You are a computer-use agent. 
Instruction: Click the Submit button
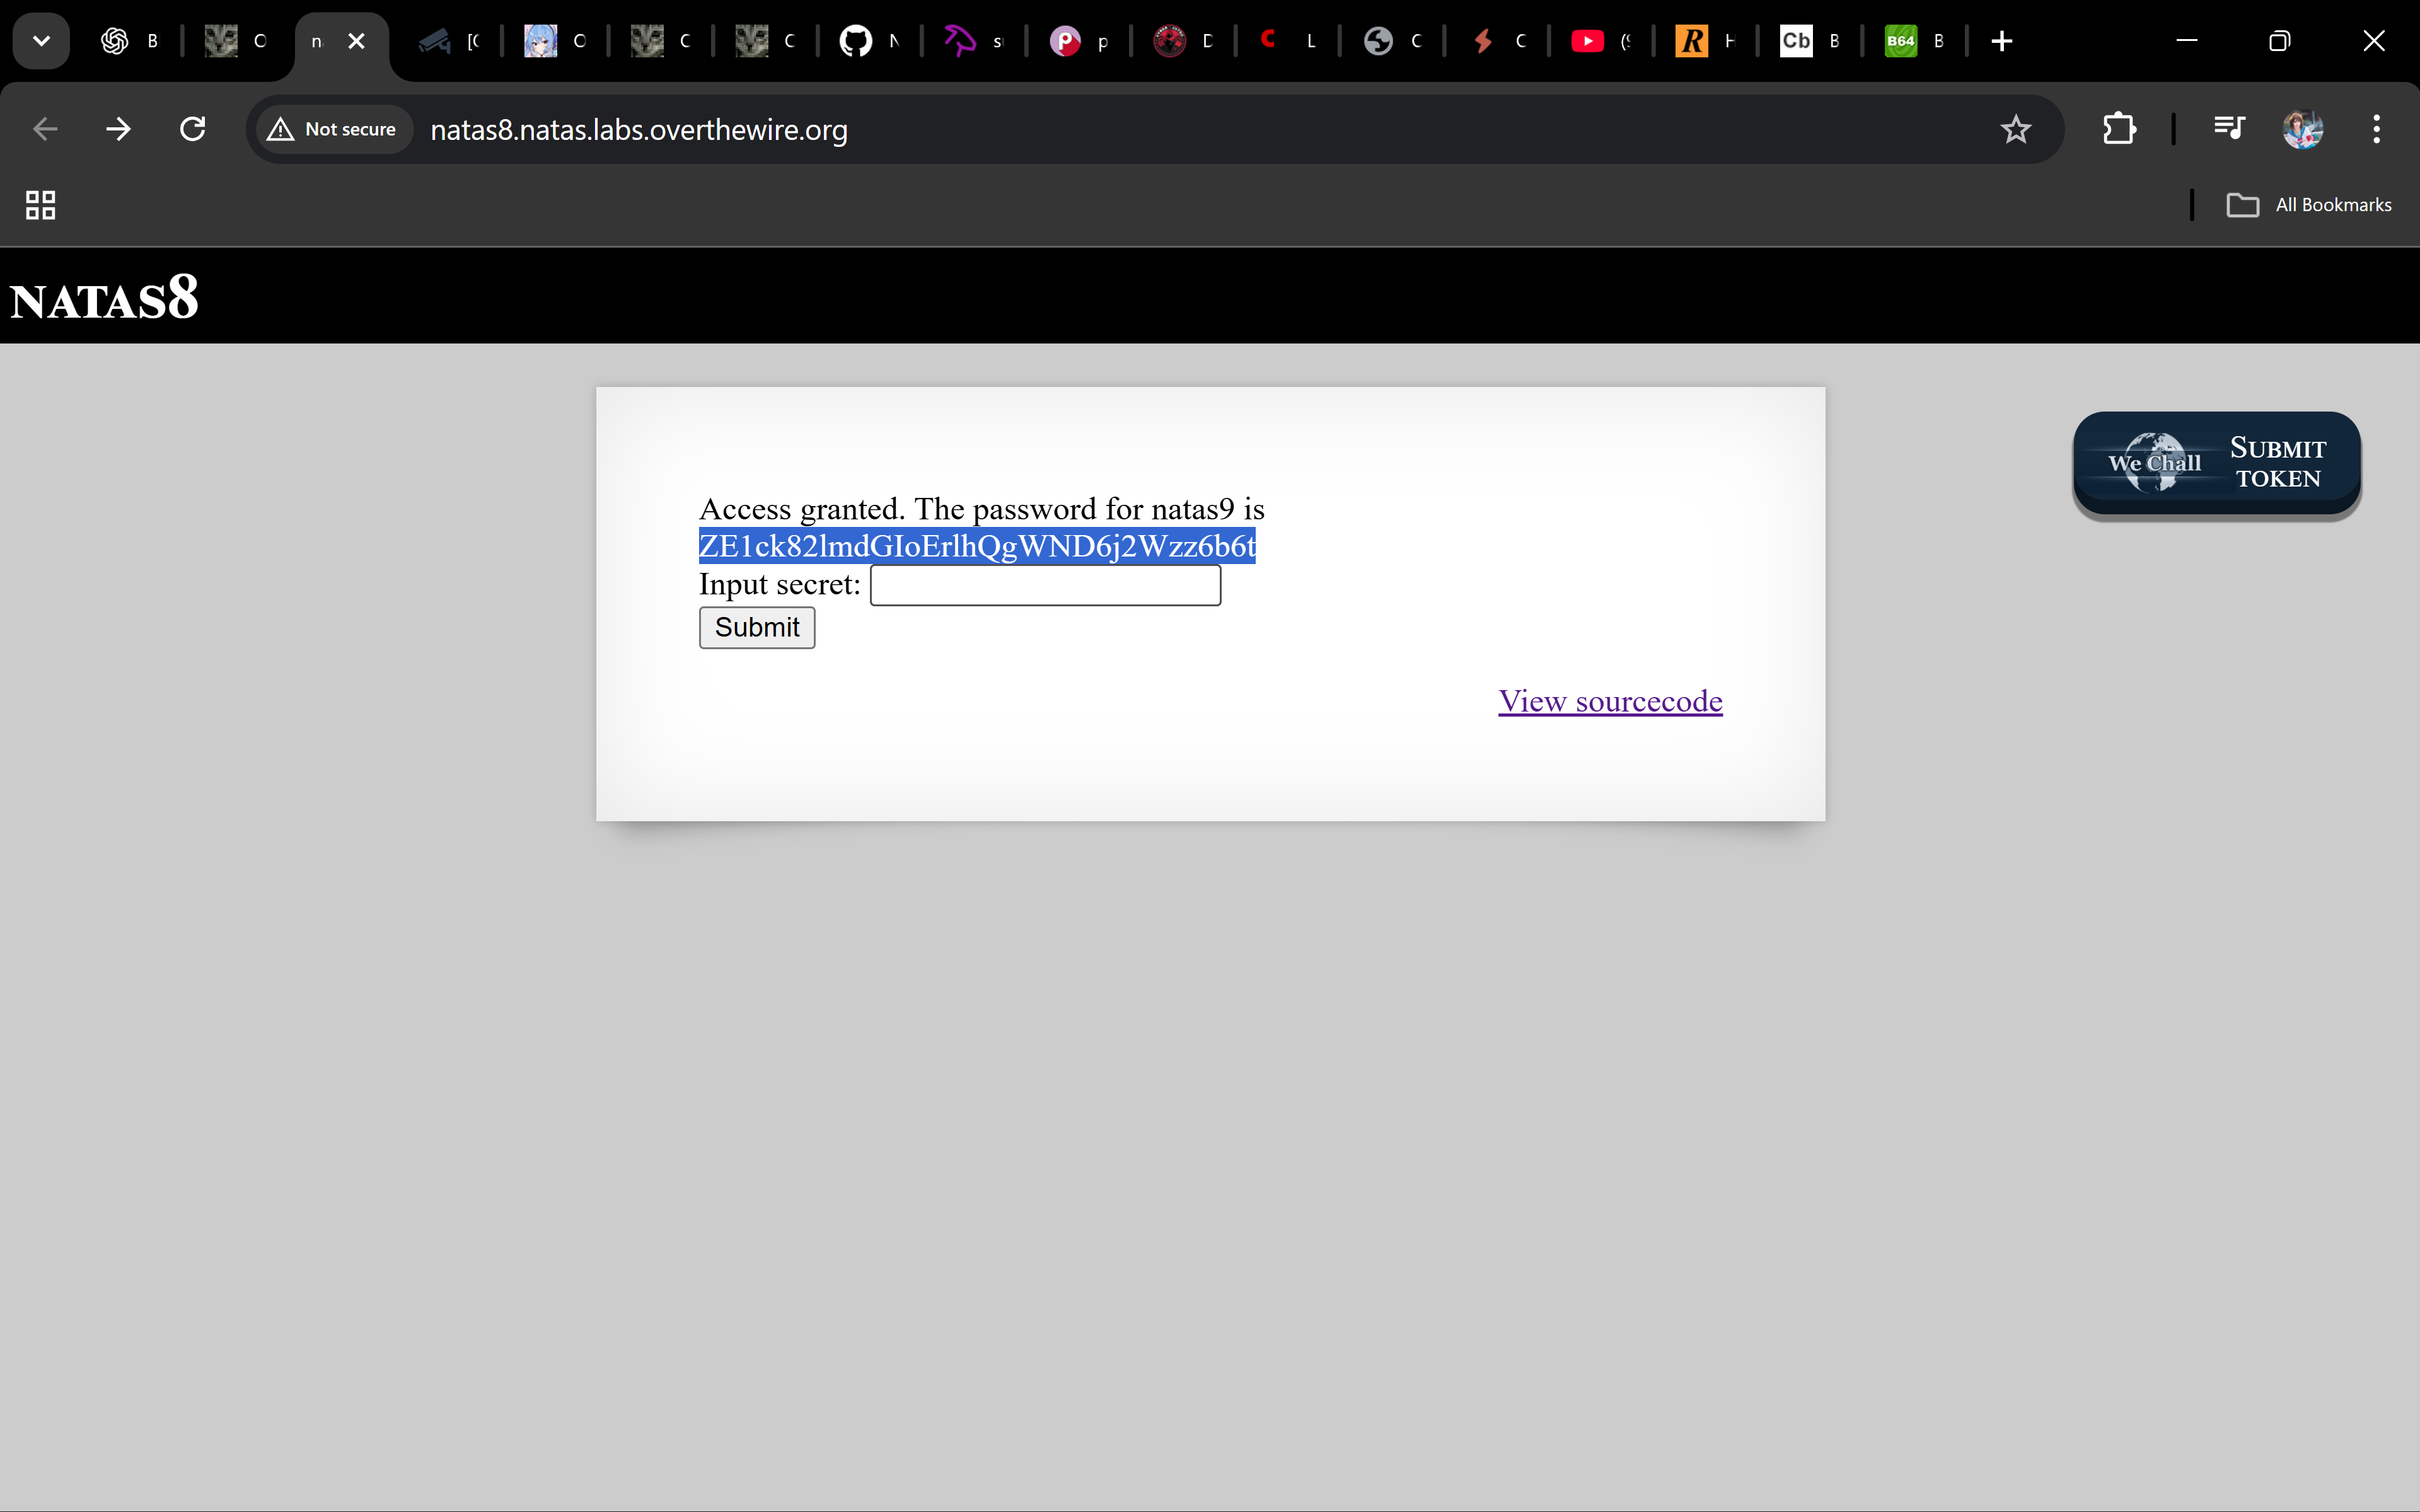(x=756, y=627)
